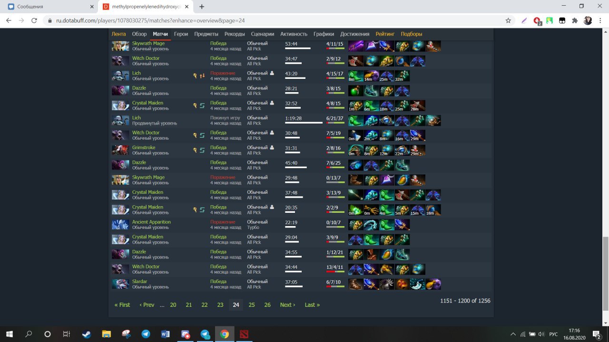Go to page 20
The width and height of the screenshot is (609, 342).
[x=173, y=305]
